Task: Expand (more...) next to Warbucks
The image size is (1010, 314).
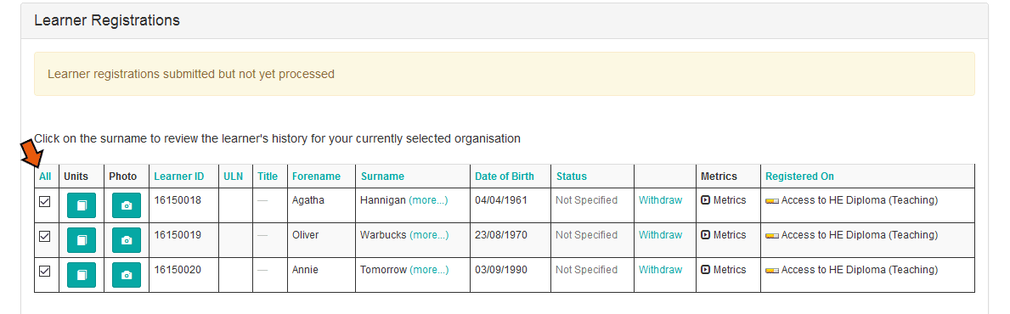Action: tap(429, 235)
